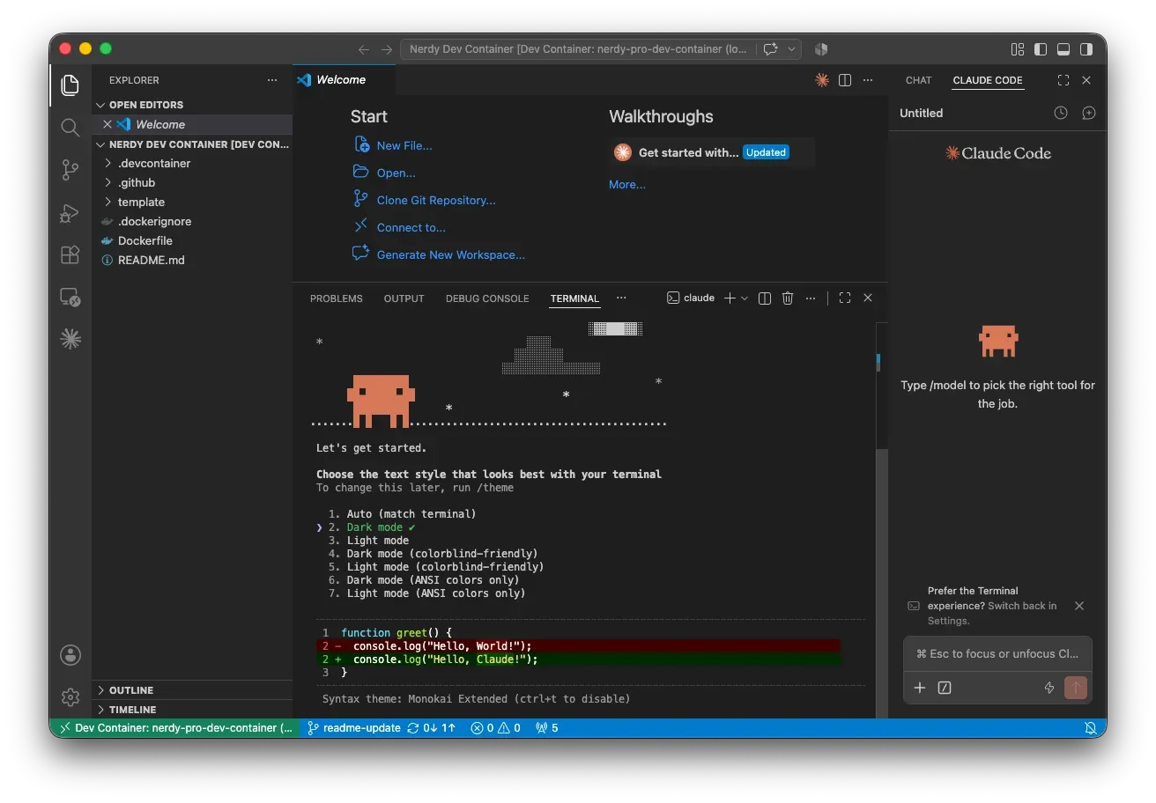Click the send arrow button in Claude input
The image size is (1156, 803).
1075,688
